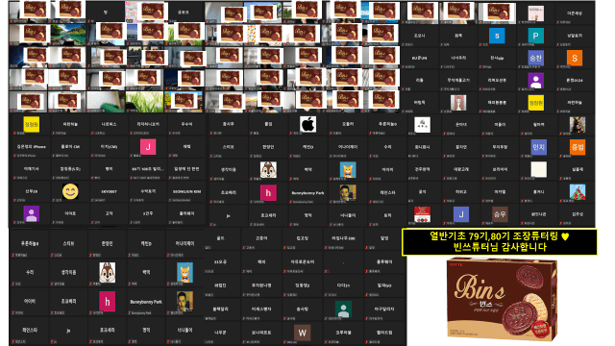Select the blue J initial avatar
The height and width of the screenshot is (346, 615).
pyautogui.click(x=461, y=214)
